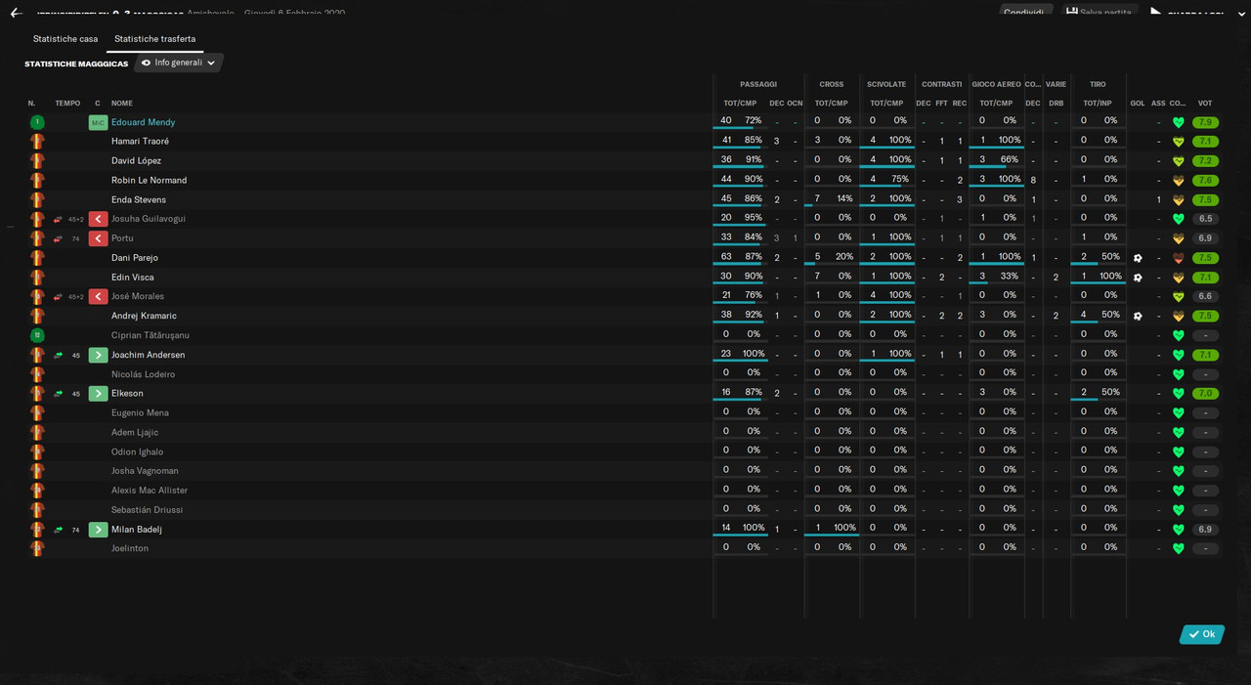Viewport: 1251px width, 685px height.
Task: Click the goal ball icon for Andrej Kramaric
Action: [x=1138, y=316]
